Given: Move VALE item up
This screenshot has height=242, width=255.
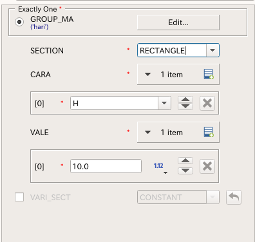Looking at the screenshot, I should coord(185,161).
